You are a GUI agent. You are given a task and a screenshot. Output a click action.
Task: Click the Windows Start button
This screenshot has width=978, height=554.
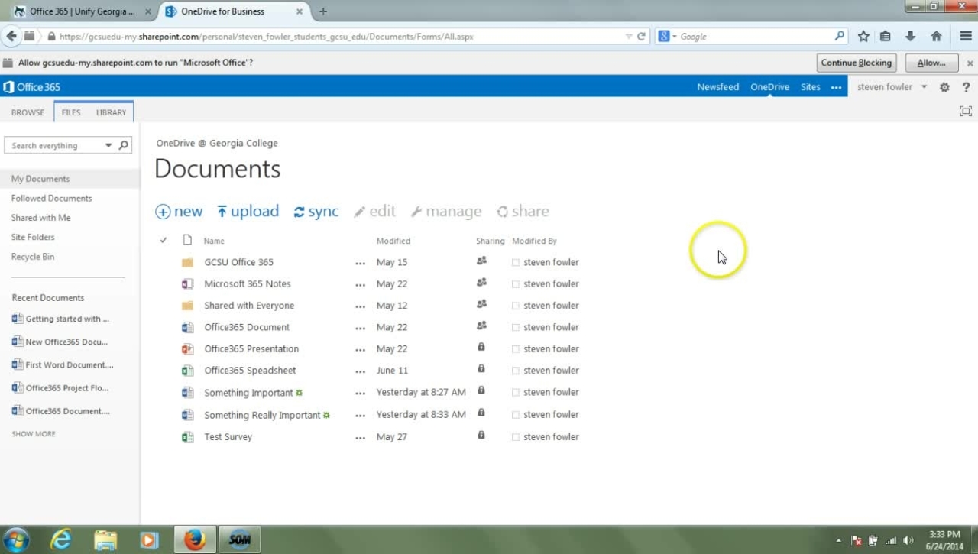coord(15,540)
